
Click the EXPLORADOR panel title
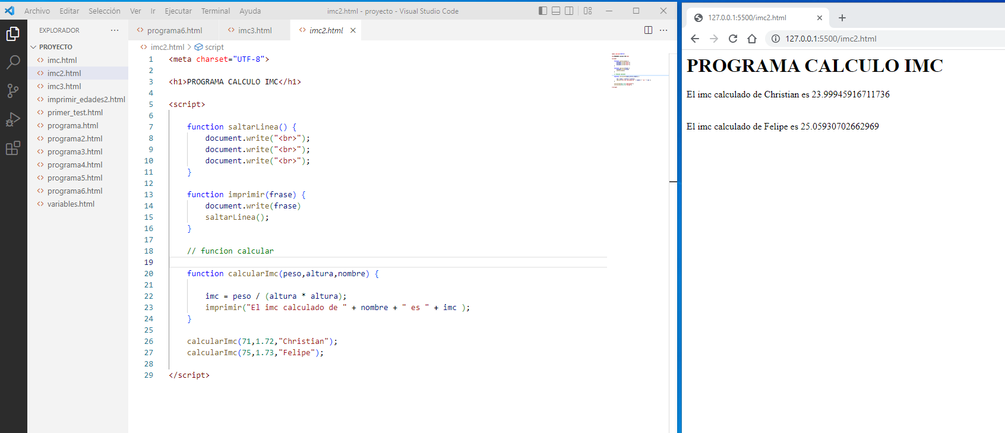59,30
